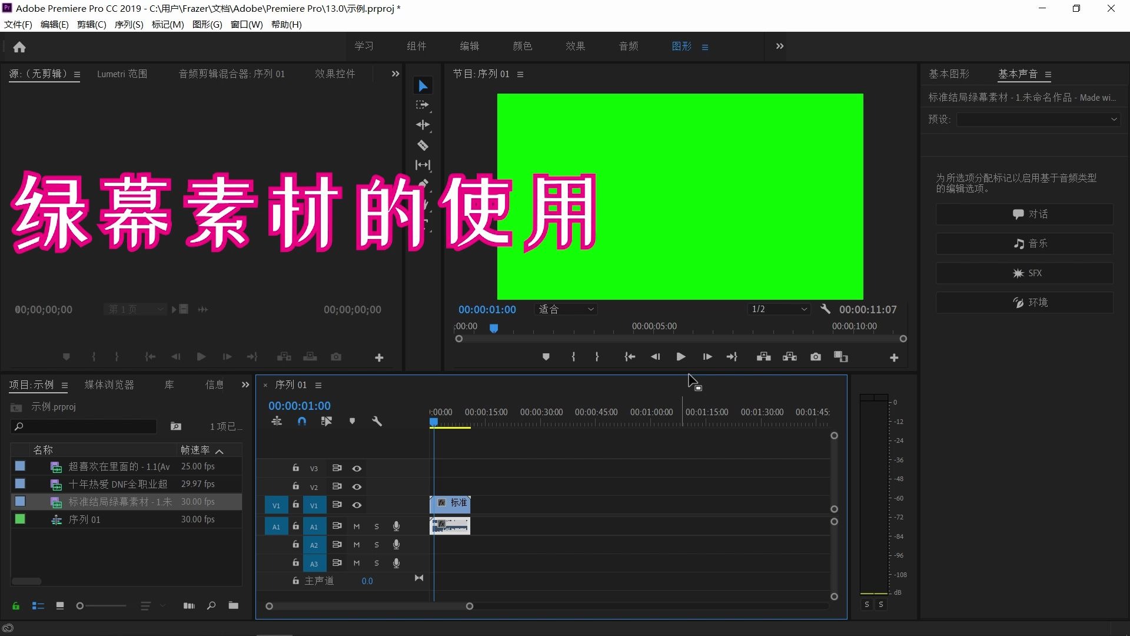Screen dimensions: 1130x636
Task: Switch to the 基本图形 tab
Action: point(949,74)
